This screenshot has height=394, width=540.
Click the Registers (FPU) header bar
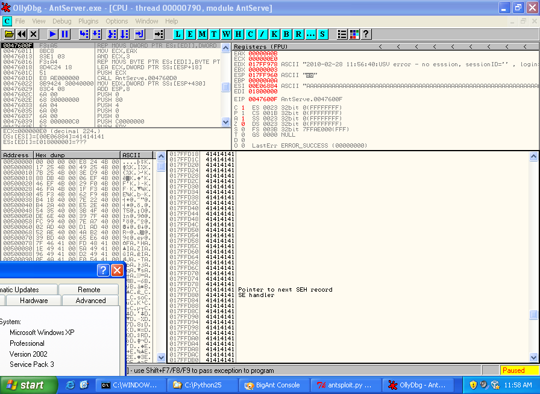(x=386, y=46)
